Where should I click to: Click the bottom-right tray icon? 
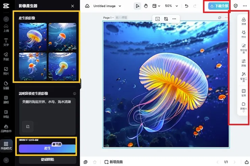click(x=247, y=162)
